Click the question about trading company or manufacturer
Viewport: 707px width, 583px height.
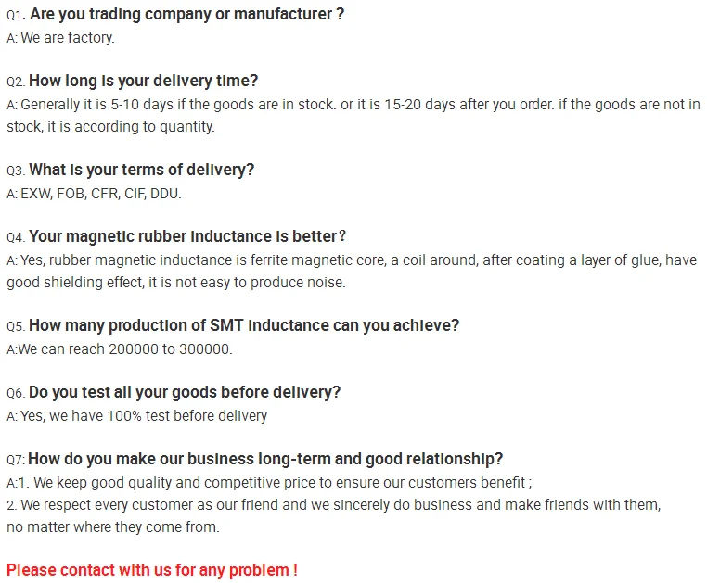click(x=186, y=15)
